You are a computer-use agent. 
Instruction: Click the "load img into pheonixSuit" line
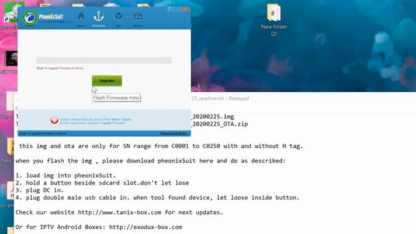point(66,175)
